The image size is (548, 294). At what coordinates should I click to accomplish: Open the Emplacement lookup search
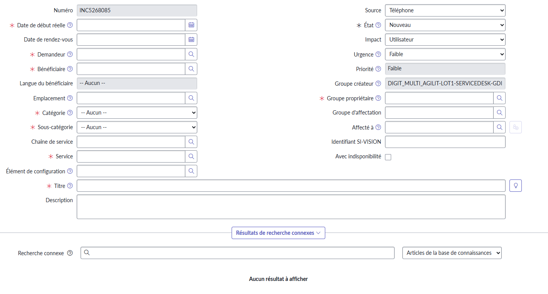click(191, 98)
